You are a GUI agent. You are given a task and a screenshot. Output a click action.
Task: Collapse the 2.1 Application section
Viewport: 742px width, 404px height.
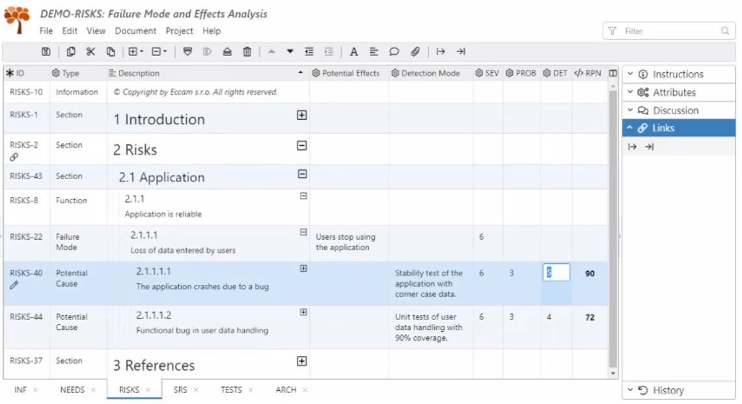point(302,174)
